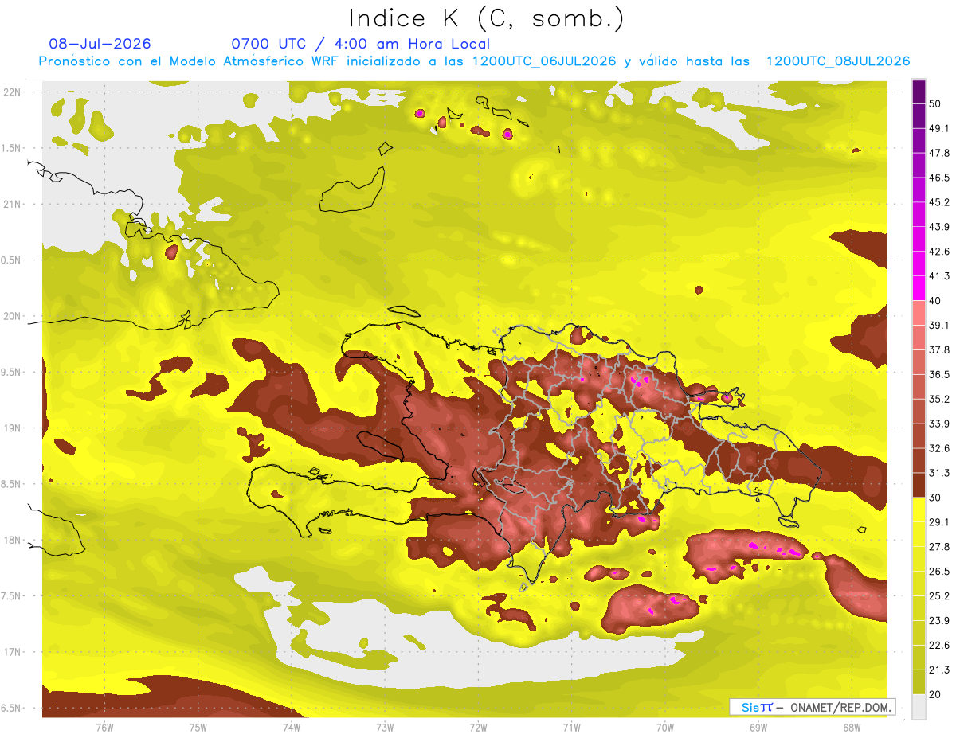The width and height of the screenshot is (956, 738).
Task: Select the legend value 29.1
Action: (x=938, y=521)
